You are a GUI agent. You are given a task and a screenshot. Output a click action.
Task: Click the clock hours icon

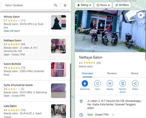[x=81, y=115]
